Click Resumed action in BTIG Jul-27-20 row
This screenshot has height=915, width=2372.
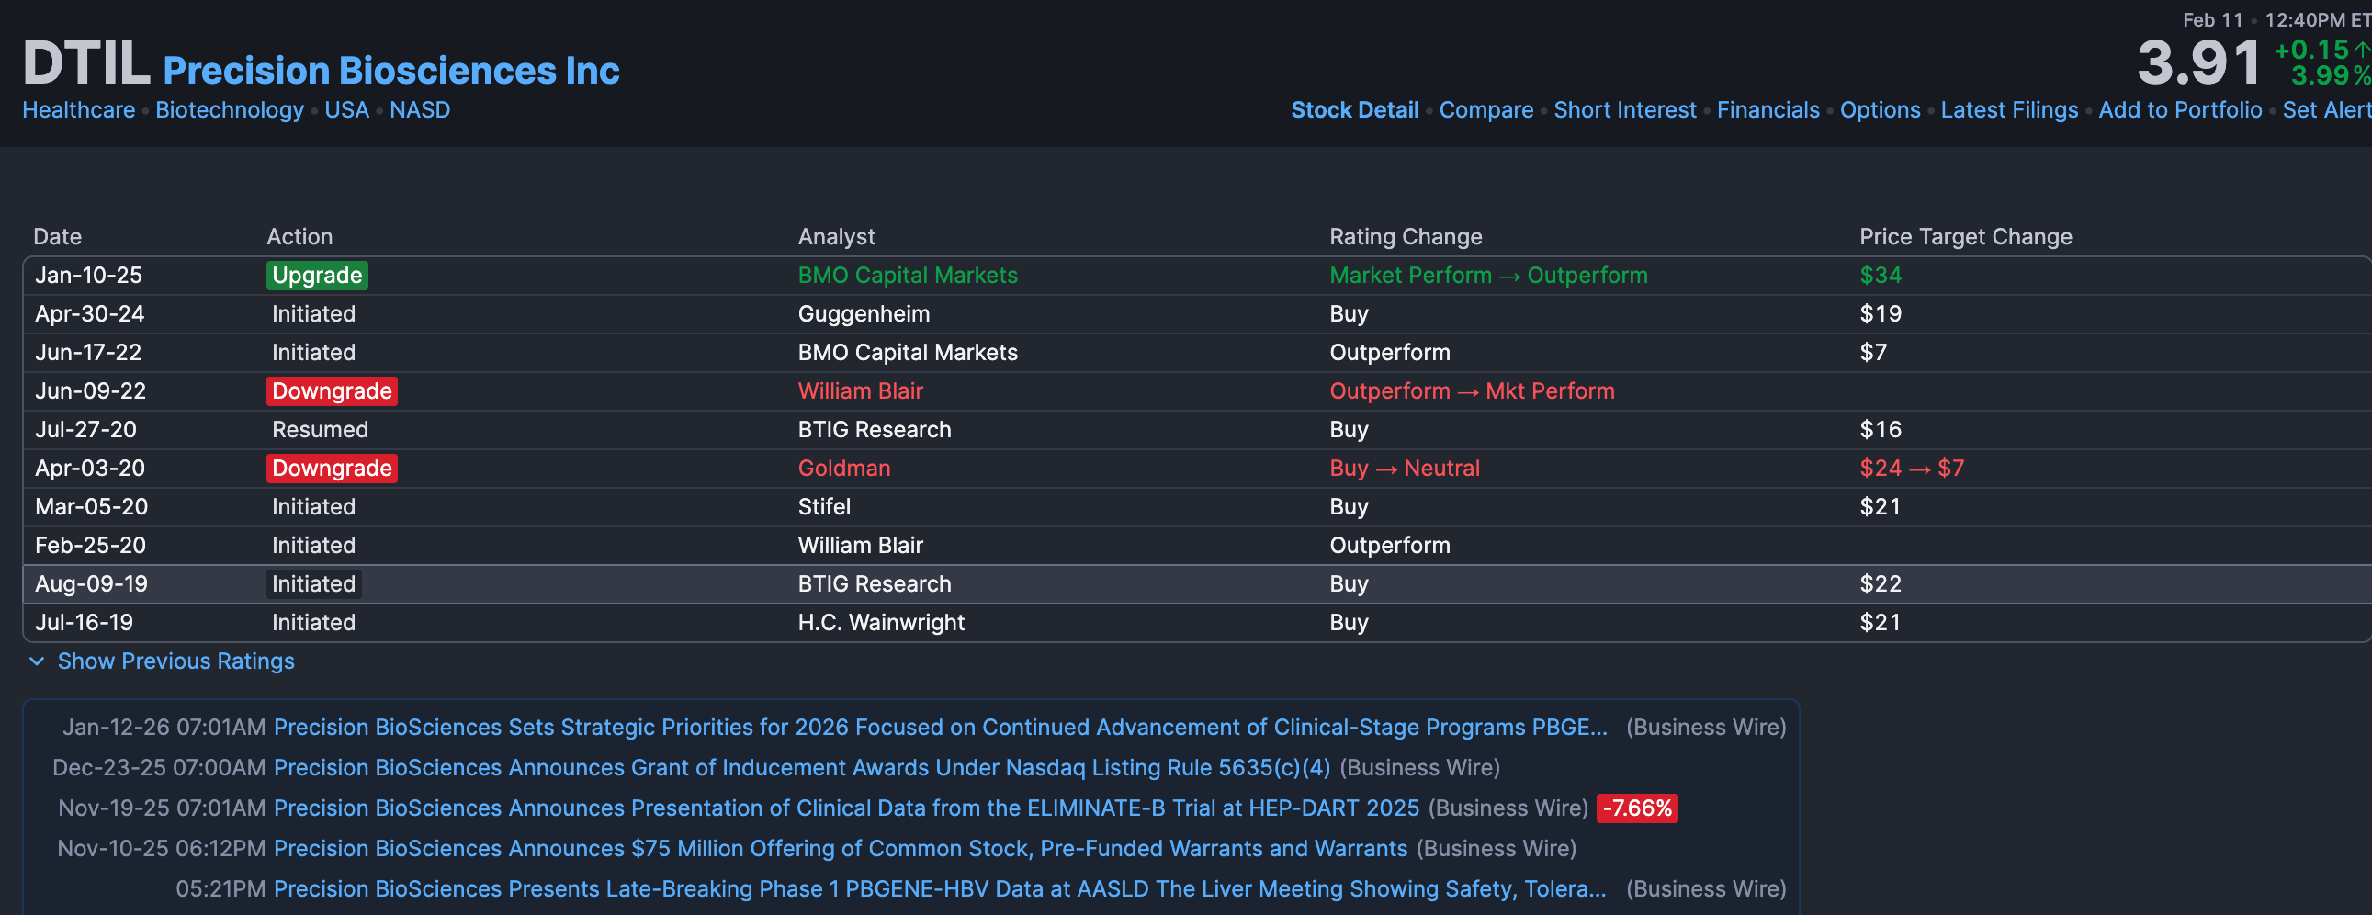tap(320, 430)
